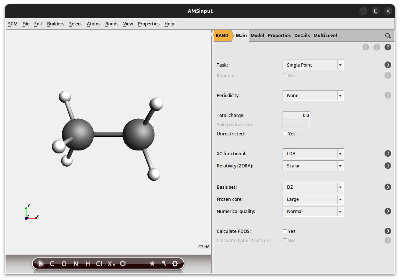Screen dimensions: 400x280
Task: Choose the Carbon atom tool
Action: [52, 263]
